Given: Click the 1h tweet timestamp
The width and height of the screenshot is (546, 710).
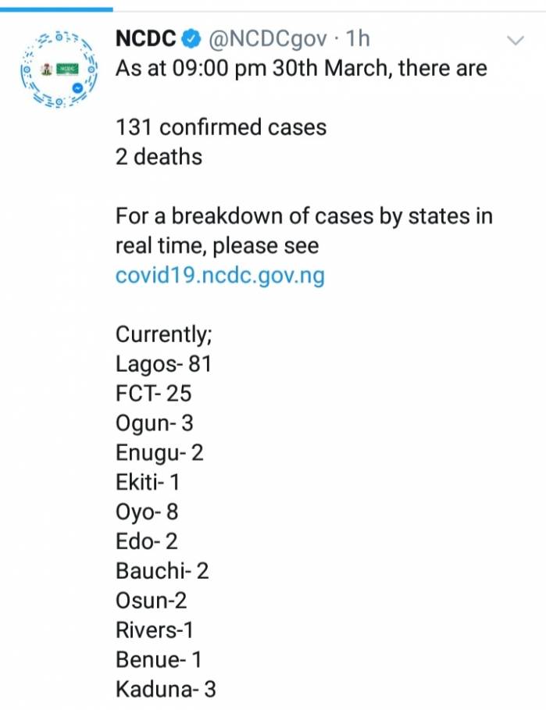Looking at the screenshot, I should (358, 38).
